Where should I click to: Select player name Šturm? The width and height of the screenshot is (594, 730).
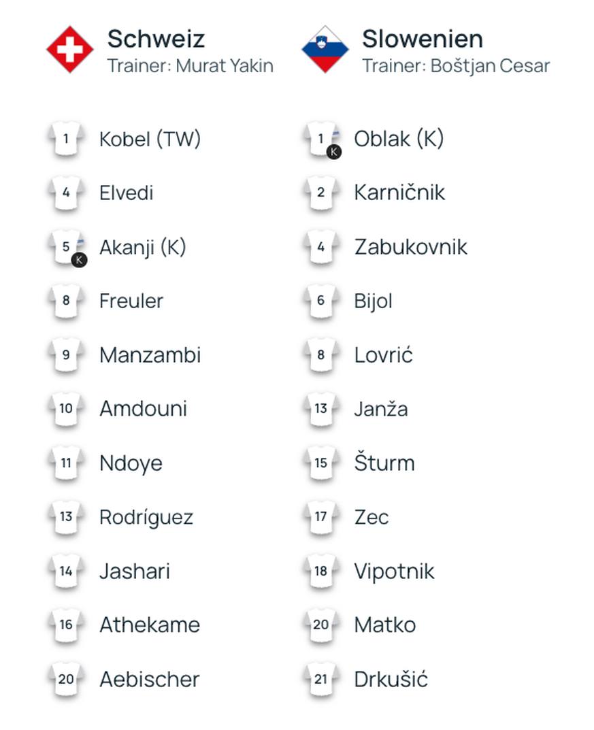click(384, 462)
